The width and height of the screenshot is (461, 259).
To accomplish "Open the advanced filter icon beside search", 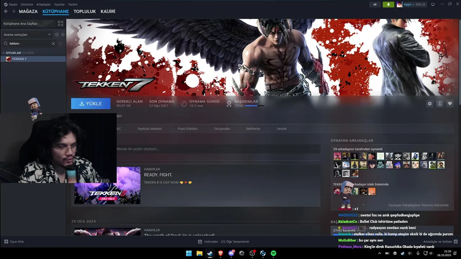I will click(61, 44).
